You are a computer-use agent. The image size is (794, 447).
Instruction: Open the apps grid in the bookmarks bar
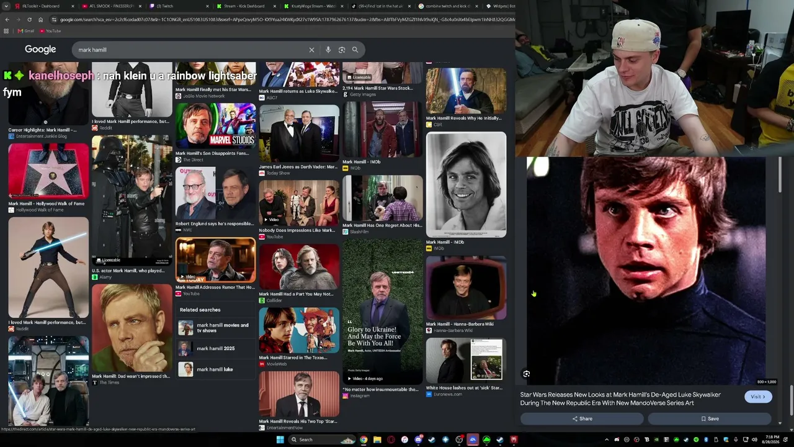pos(6,31)
